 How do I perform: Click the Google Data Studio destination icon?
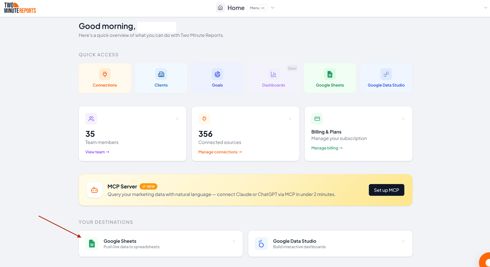(261, 244)
